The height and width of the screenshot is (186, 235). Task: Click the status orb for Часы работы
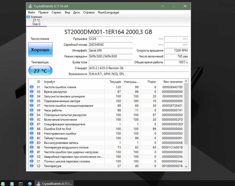click(x=32, y=110)
